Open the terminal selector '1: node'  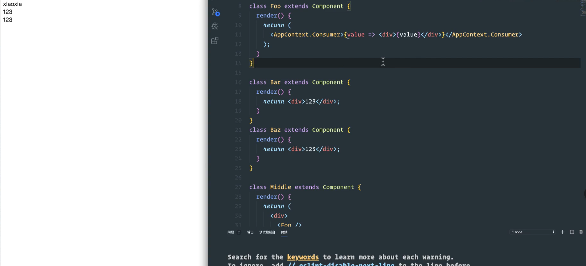pyautogui.click(x=533, y=232)
